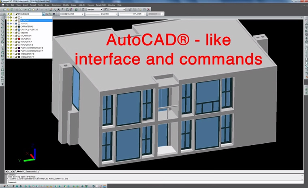Click the Zoom magnifier icon in standard toolbar
Image resolution: width=308 pixels, height=188 pixels.
(55, 9)
